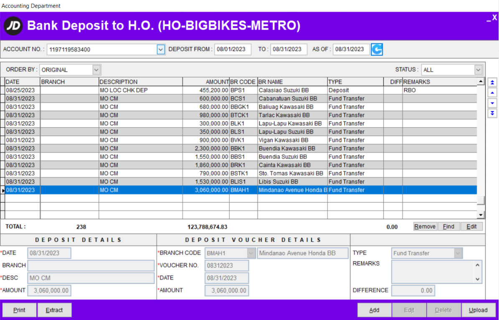Move to previous record with up arrow

coord(492,92)
